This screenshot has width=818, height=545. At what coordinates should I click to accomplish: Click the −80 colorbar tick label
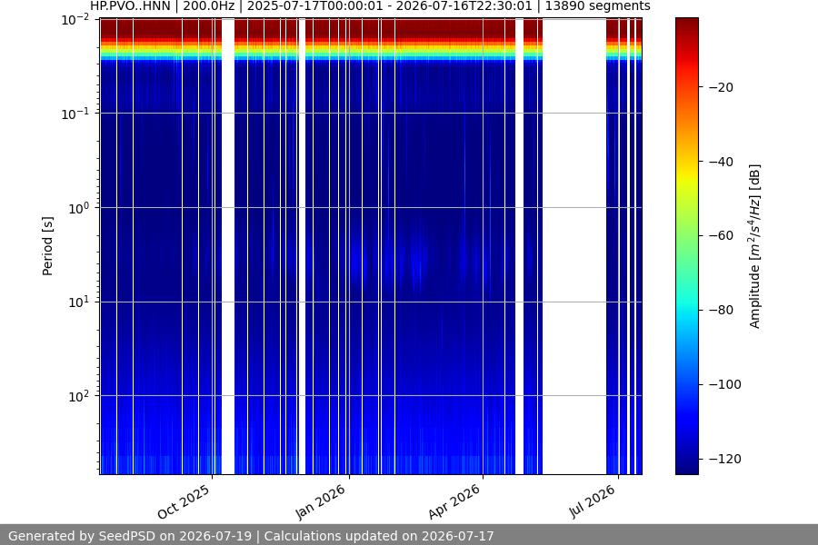[x=721, y=310]
